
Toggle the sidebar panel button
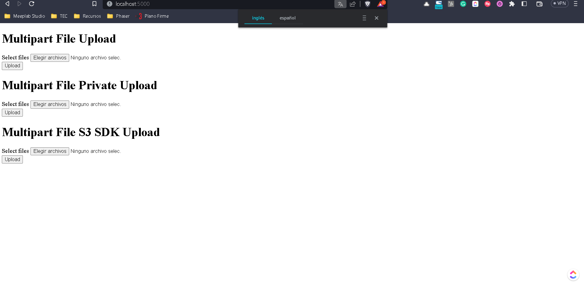[524, 4]
